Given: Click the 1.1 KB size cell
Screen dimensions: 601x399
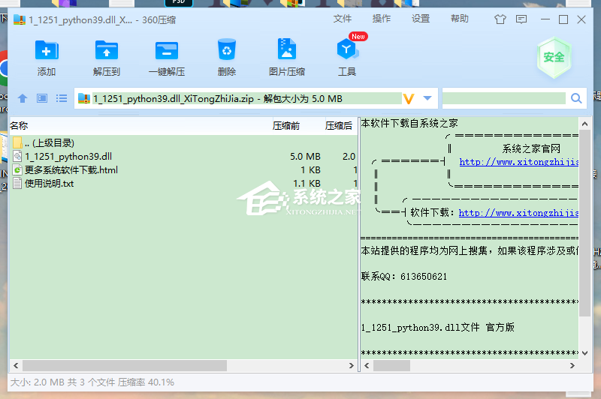Looking at the screenshot, I should coord(307,184).
